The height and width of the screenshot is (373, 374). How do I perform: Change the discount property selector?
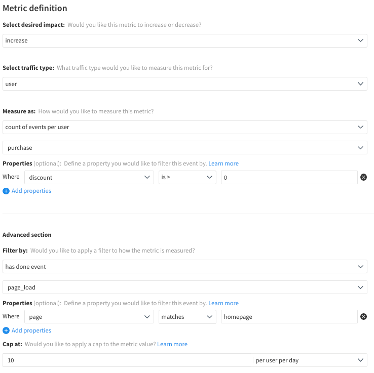pos(89,178)
